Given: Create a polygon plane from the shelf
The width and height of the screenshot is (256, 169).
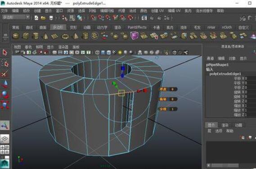Looking at the screenshot, I should [55, 36].
